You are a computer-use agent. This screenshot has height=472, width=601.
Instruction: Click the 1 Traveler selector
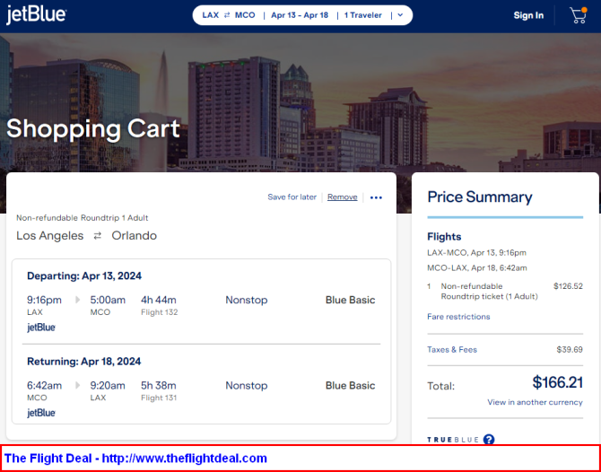click(363, 15)
